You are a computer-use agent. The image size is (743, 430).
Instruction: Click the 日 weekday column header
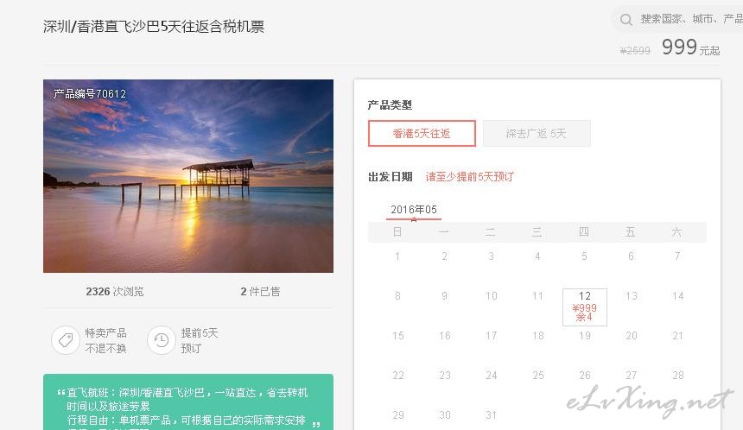pyautogui.click(x=397, y=232)
